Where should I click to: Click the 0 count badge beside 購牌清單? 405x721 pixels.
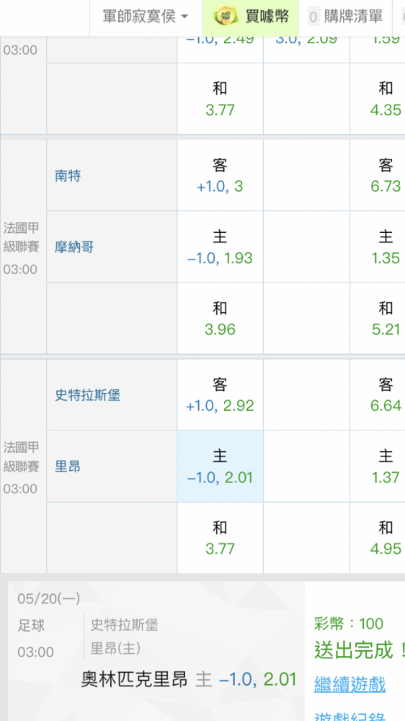pyautogui.click(x=313, y=17)
